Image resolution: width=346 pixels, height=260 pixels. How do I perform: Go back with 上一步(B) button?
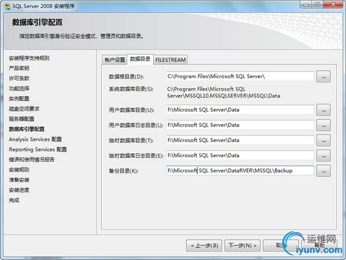(x=204, y=246)
